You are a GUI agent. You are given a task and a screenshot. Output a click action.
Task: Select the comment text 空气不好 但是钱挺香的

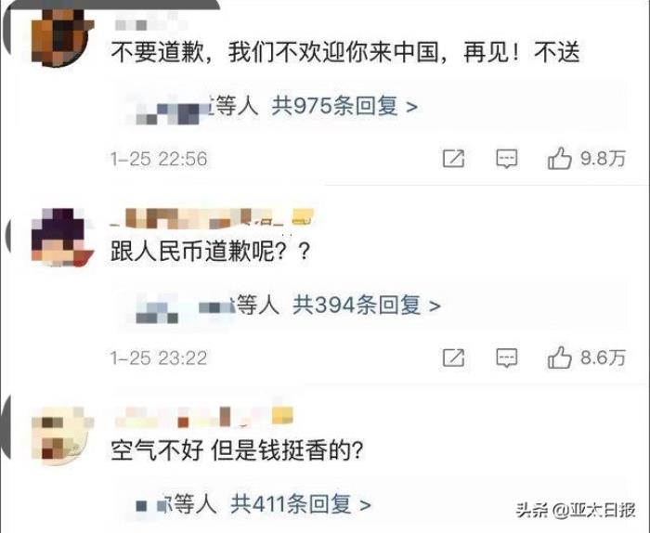pyautogui.click(x=237, y=450)
